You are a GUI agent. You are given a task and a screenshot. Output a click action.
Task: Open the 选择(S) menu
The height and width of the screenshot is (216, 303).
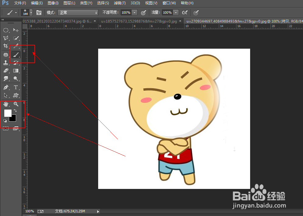click(x=103, y=3)
